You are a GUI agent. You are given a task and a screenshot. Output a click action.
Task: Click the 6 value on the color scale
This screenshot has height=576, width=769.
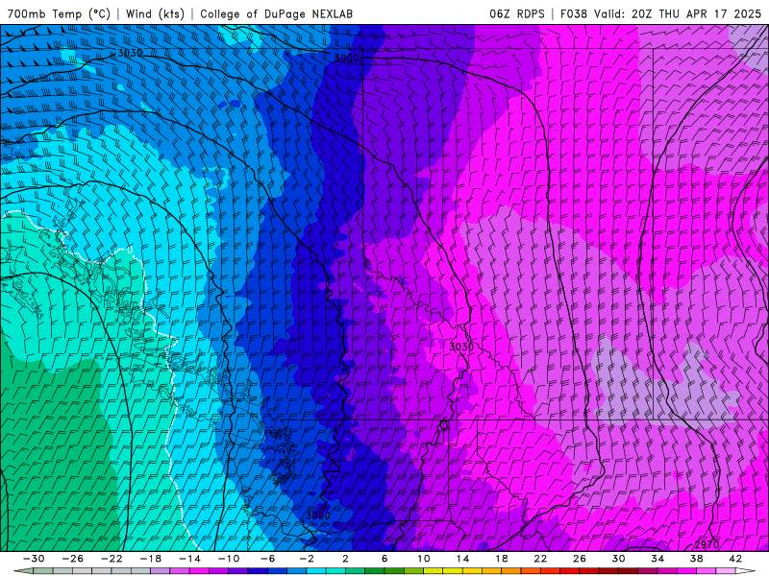384,559
